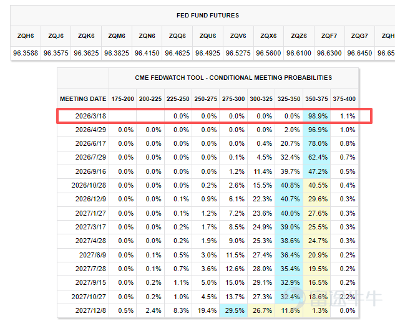Select the 96.4625 futures price
Screen dimensions: 395x321
point(177,53)
